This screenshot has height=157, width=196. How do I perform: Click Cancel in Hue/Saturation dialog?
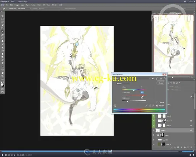pos(161,83)
